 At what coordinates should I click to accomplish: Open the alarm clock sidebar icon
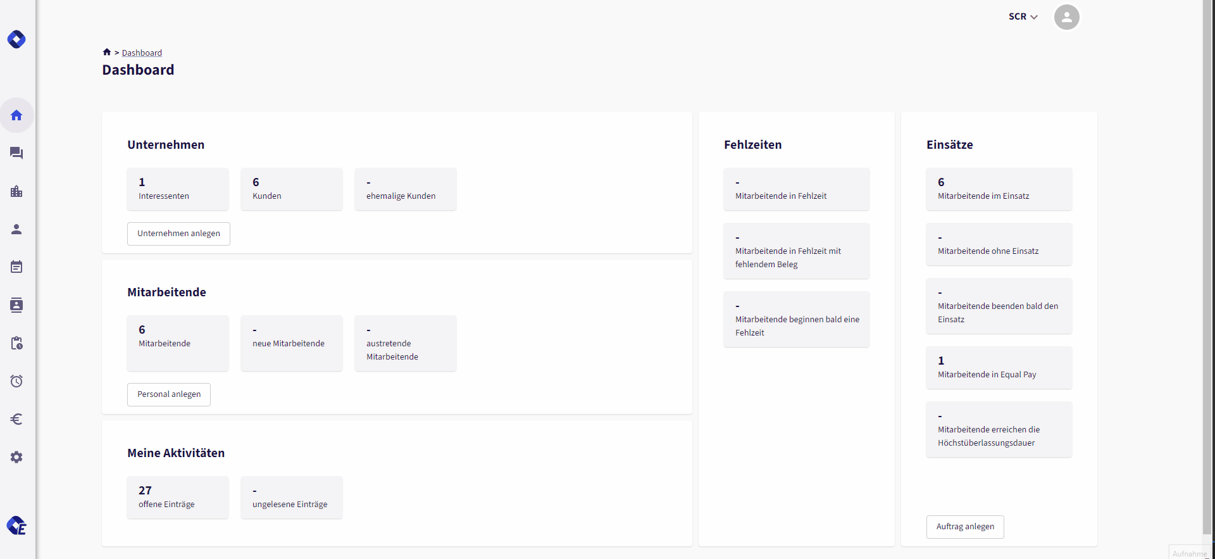pyautogui.click(x=16, y=381)
